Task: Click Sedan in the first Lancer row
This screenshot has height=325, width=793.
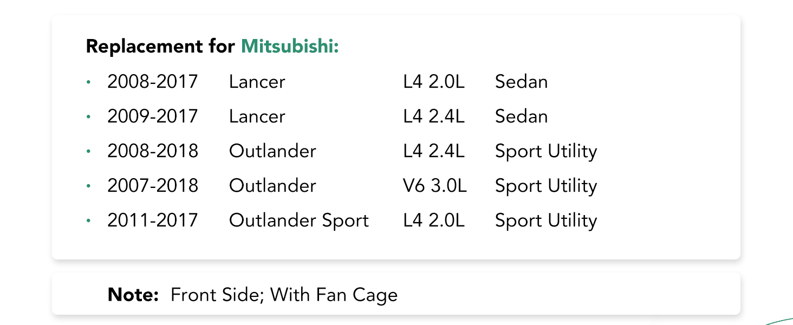Action: [521, 82]
